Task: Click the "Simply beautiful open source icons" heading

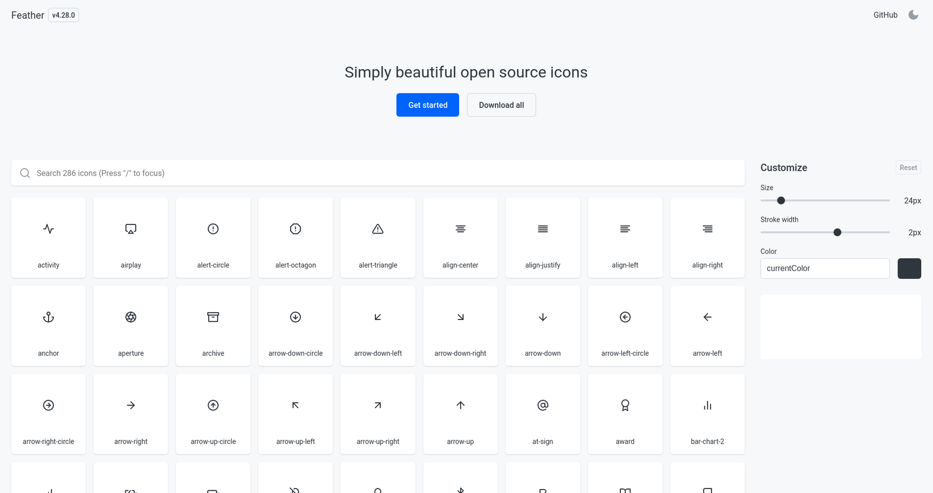Action: tap(466, 72)
